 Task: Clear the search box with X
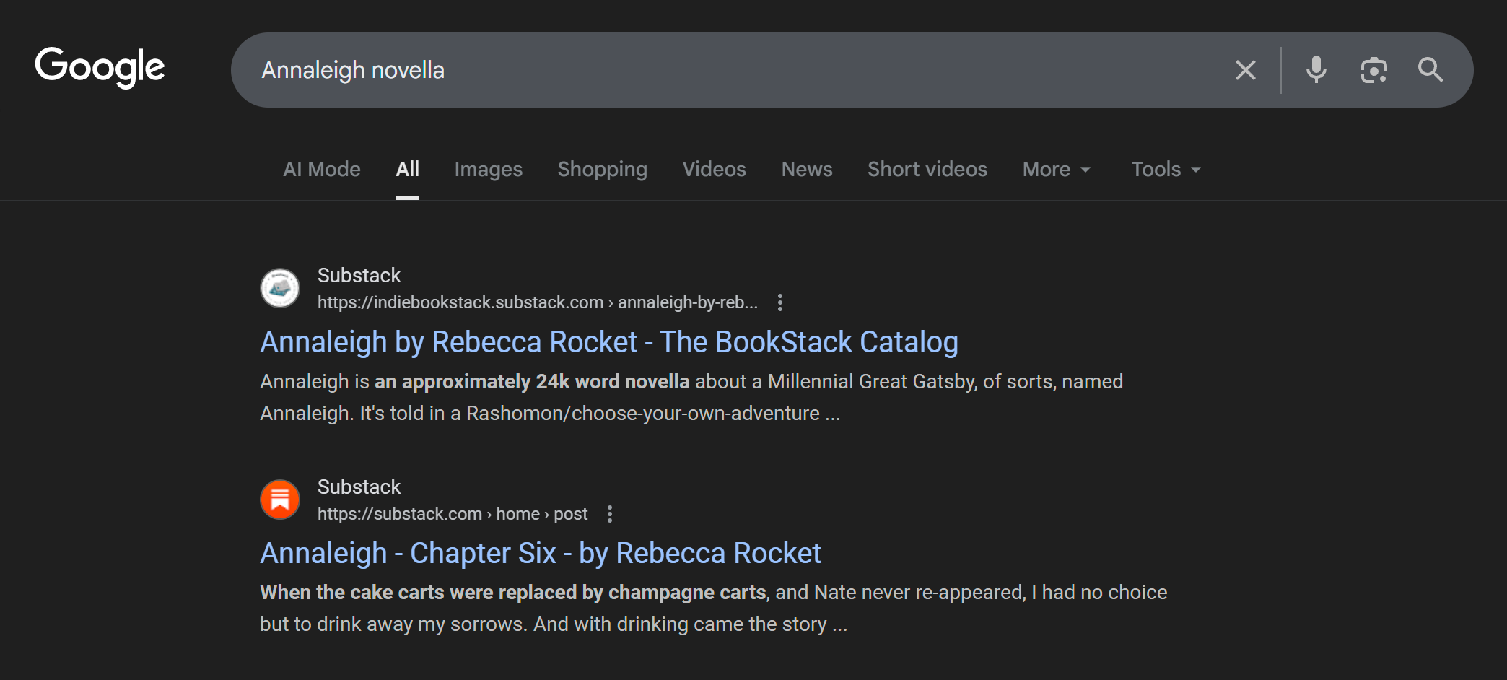click(x=1246, y=70)
